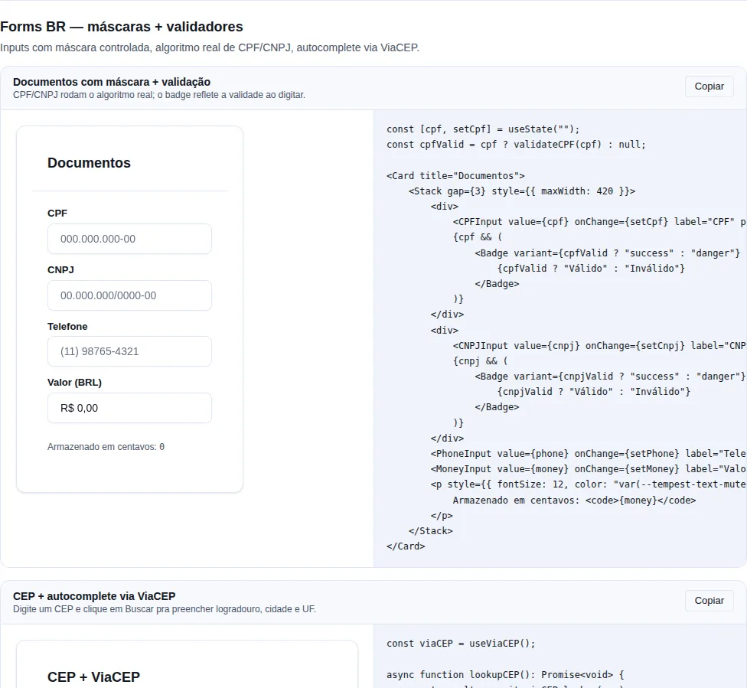The width and height of the screenshot is (747, 688).
Task: Click the description "Digite um CEP e clique em Buscar"
Action: click(165, 609)
